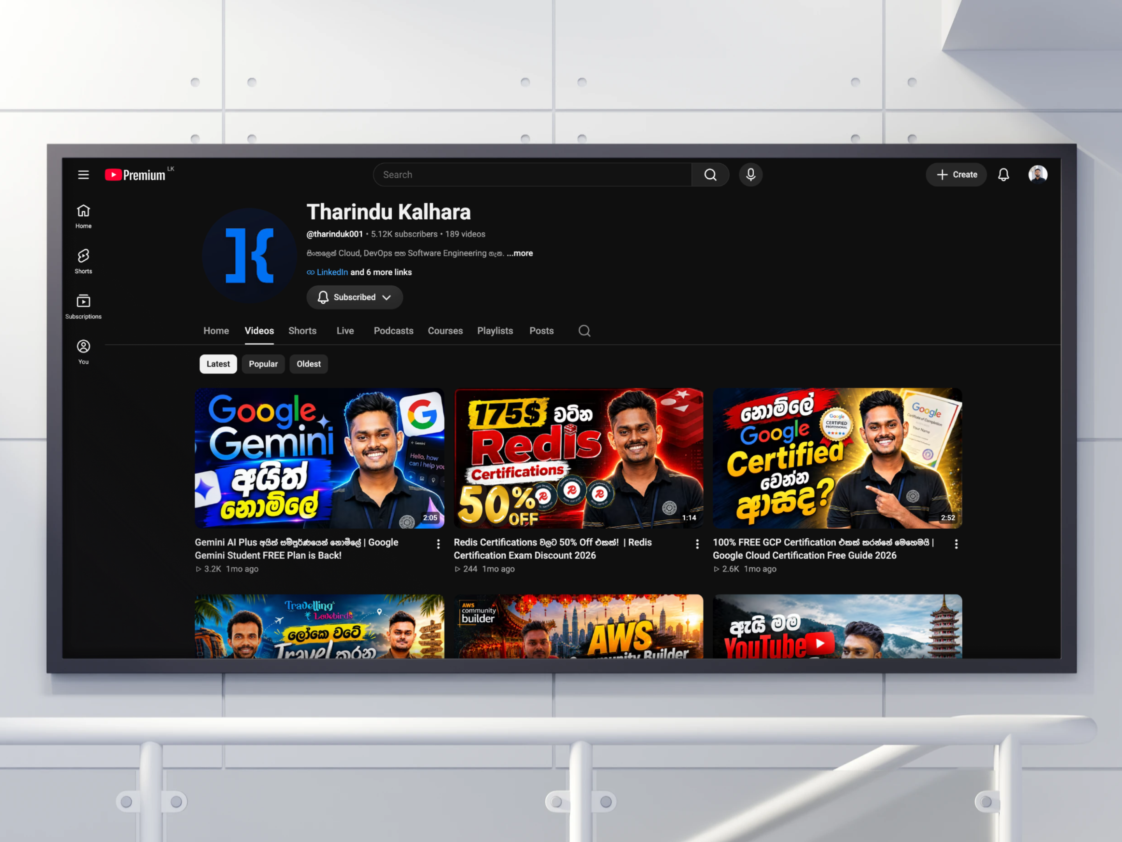Open options for Gemini AI Plus video
Image resolution: width=1122 pixels, height=842 pixels.
pyautogui.click(x=438, y=544)
